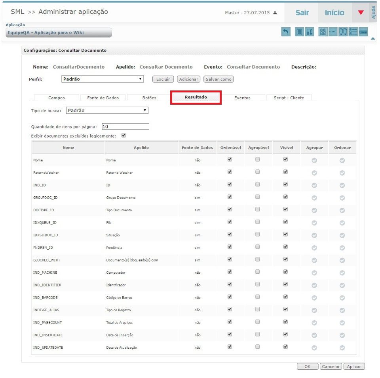Click the checklist toolbar icon

[x=353, y=32]
